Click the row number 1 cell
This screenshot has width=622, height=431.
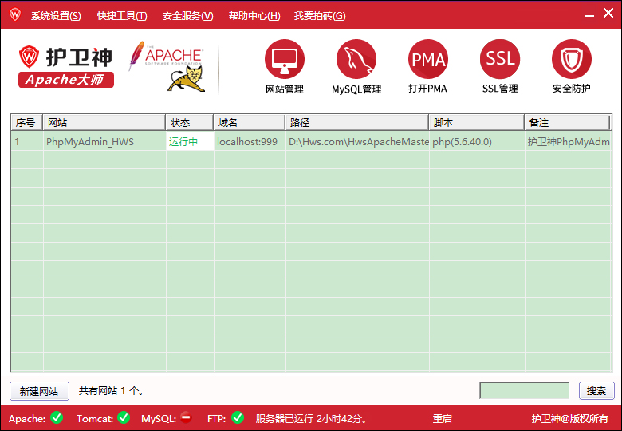[27, 142]
